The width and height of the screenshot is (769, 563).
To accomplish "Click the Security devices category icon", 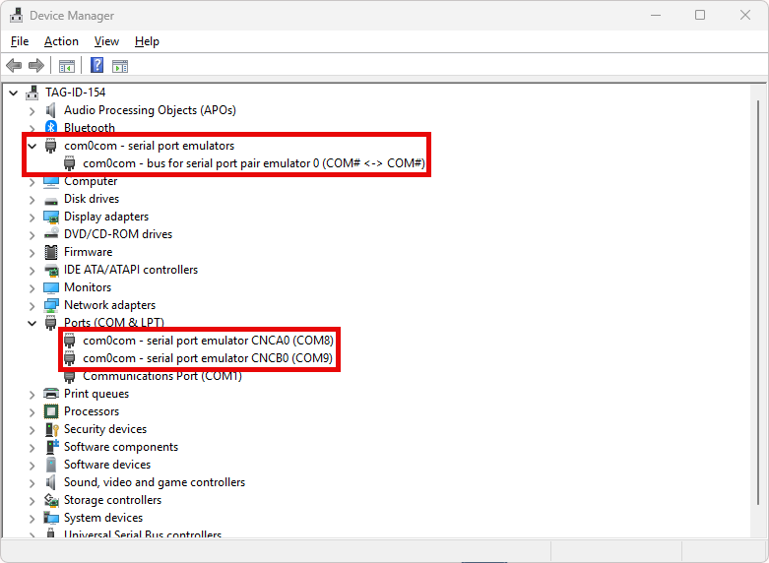I will [x=51, y=429].
